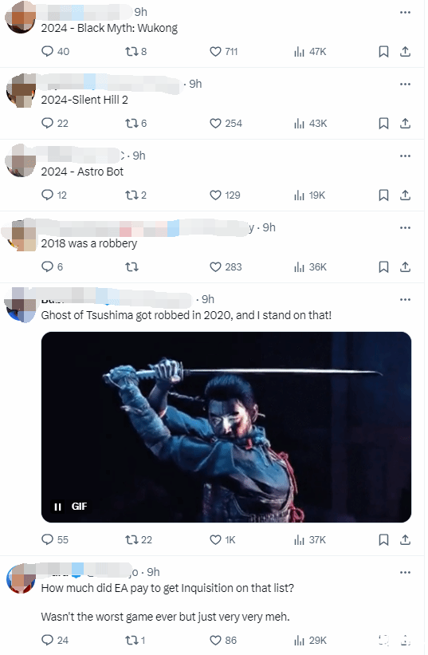Retweet the '2018 was a robbery' post

(132, 267)
